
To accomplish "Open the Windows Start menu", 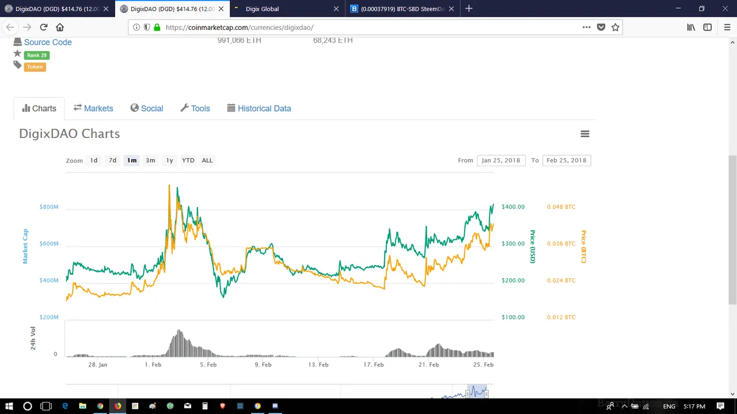I will tap(9, 406).
